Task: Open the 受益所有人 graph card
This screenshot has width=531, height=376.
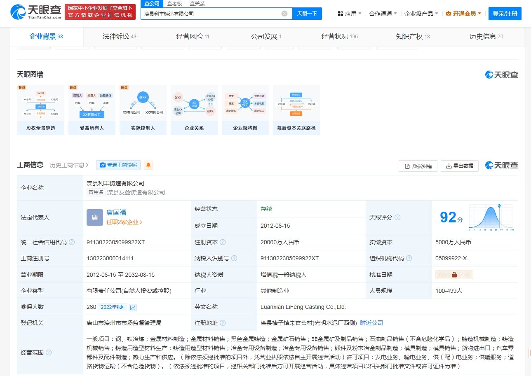Action: 92,110
